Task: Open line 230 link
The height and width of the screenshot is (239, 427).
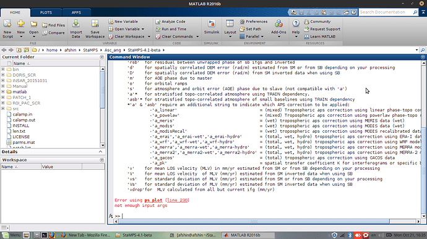Action: click(x=177, y=200)
